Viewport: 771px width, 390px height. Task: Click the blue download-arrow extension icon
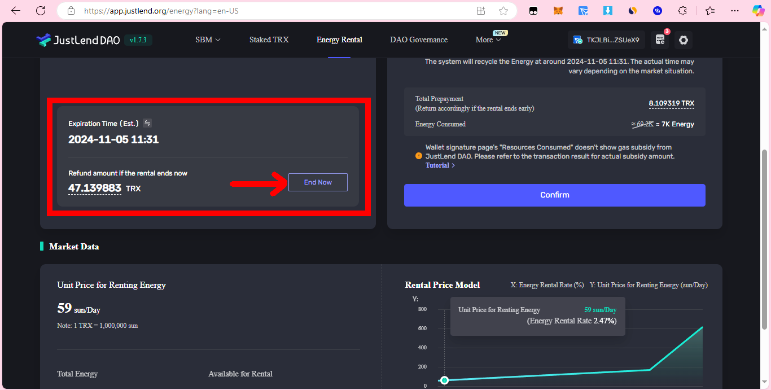[608, 11]
